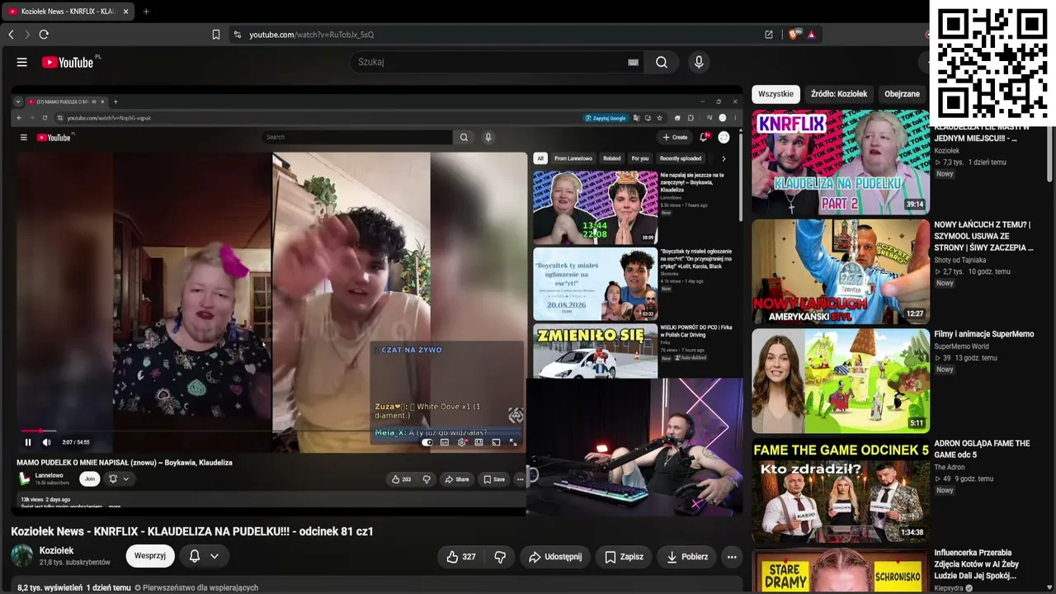Click the share-link icon in the address bar

click(769, 35)
